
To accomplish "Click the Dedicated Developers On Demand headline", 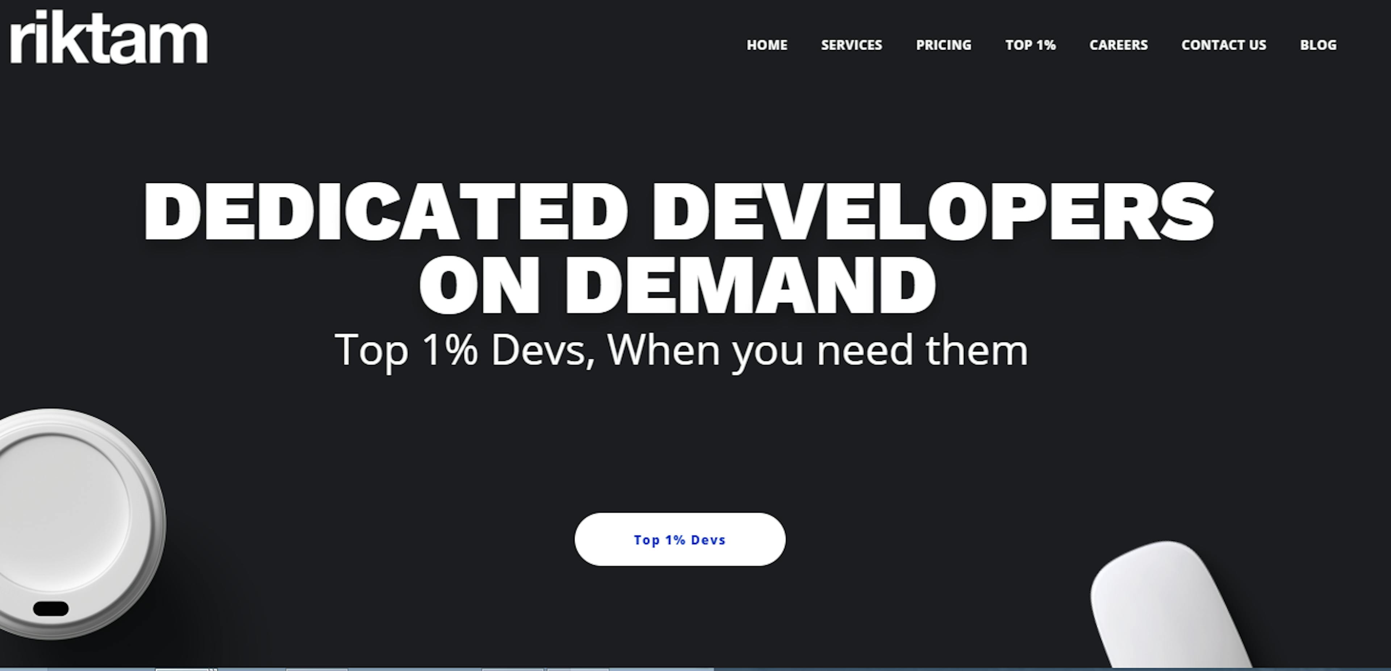I will pos(679,248).
